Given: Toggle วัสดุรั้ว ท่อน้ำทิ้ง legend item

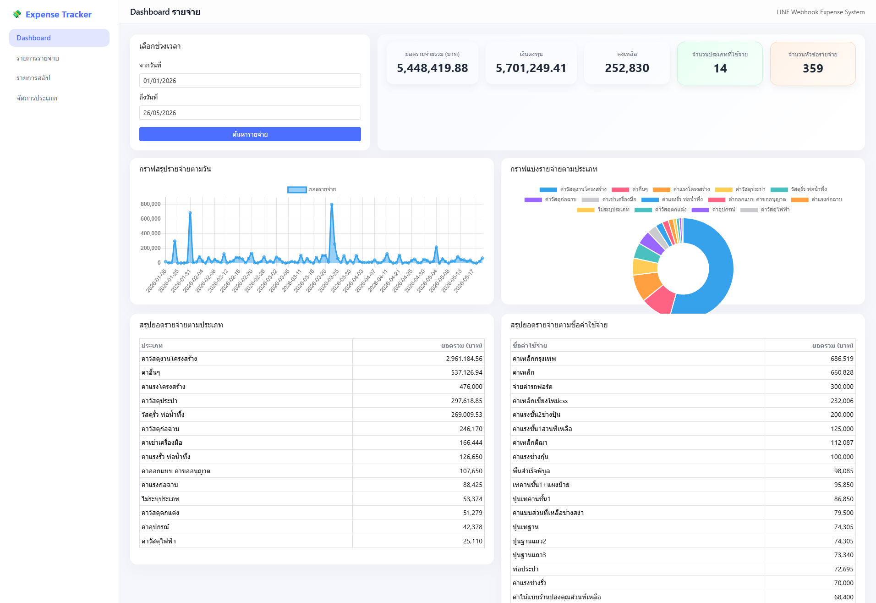Looking at the screenshot, I should pos(799,189).
